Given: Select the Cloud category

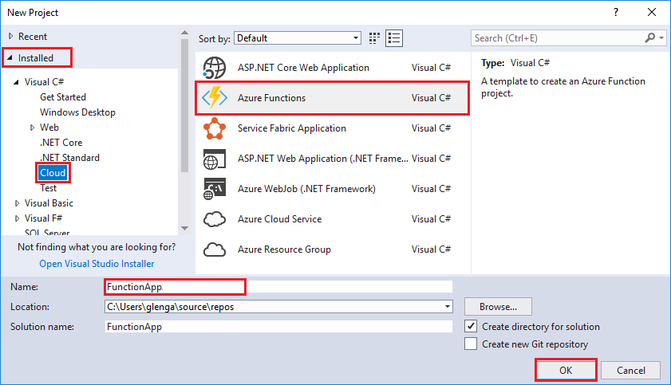Looking at the screenshot, I should click(53, 173).
